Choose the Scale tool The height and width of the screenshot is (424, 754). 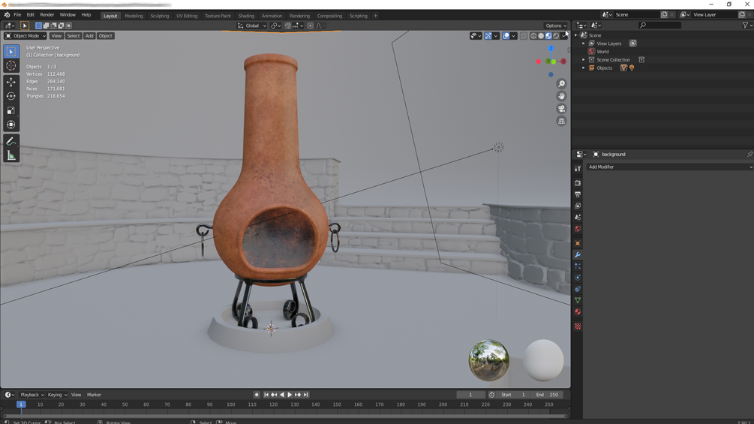tap(11, 110)
